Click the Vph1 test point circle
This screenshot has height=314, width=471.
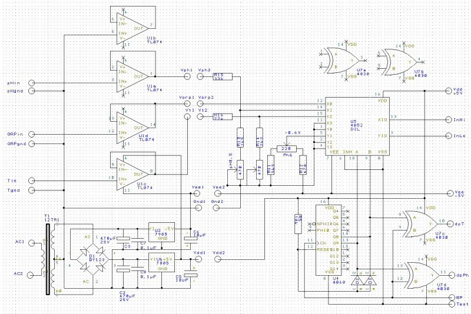tap(188, 76)
